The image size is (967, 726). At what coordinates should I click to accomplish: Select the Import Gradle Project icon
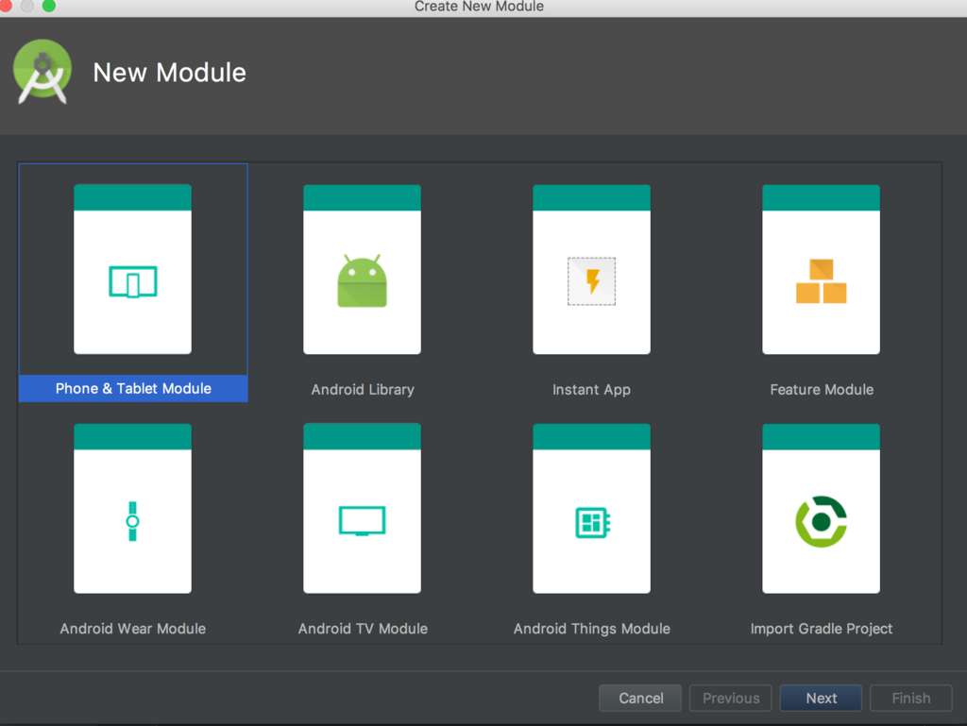(821, 521)
